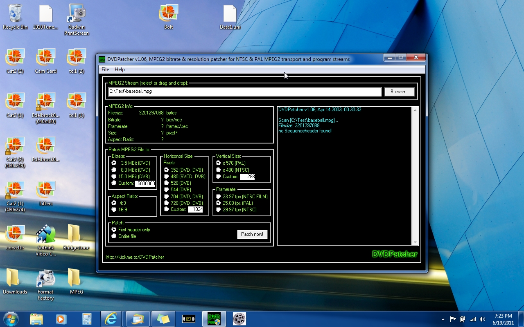Show hidden system tray icons

[x=443, y=319]
